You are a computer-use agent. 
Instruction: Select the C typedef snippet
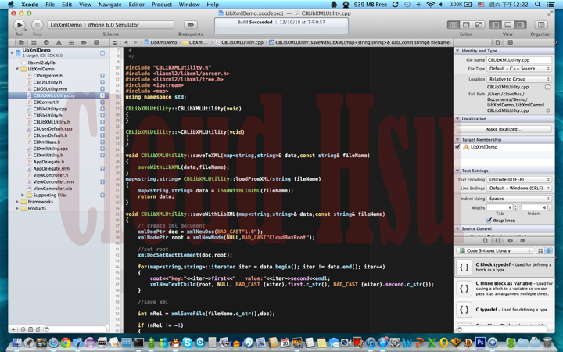point(504,309)
